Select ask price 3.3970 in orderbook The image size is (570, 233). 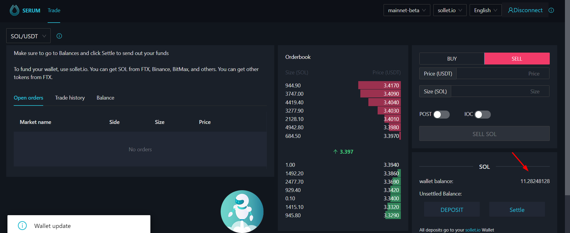[391, 136]
